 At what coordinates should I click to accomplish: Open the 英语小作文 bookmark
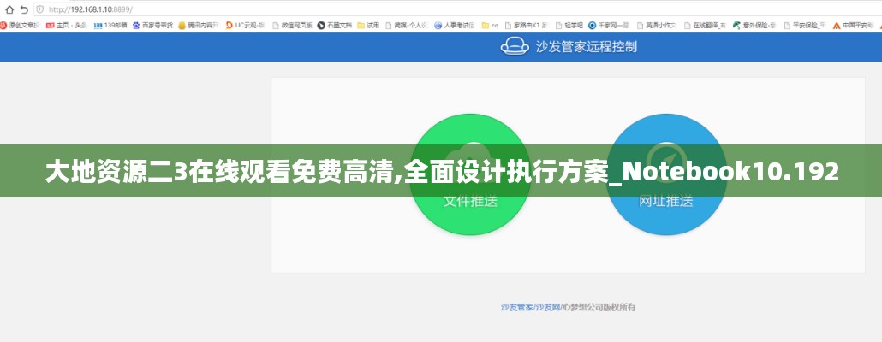tap(657, 26)
